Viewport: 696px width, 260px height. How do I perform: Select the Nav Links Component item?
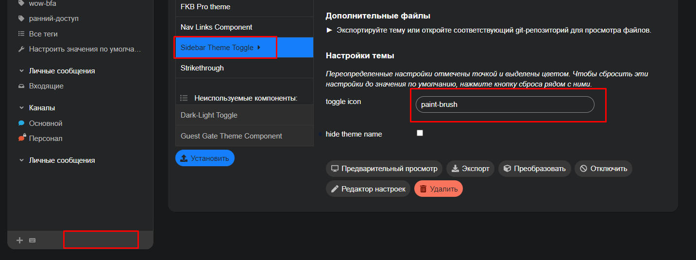(216, 27)
